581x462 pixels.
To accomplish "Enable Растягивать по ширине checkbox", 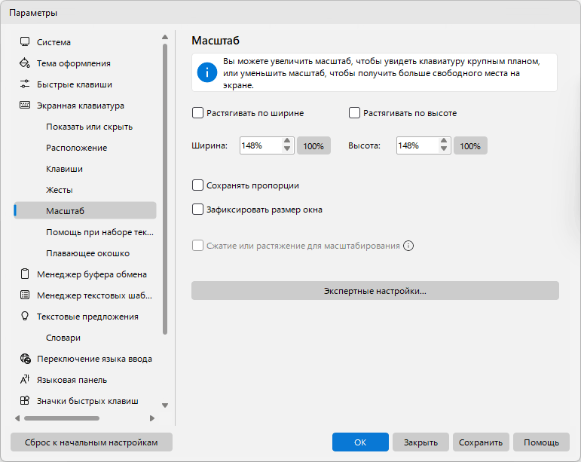I will pos(197,113).
